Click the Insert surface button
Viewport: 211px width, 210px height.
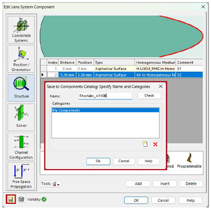pos(164,184)
